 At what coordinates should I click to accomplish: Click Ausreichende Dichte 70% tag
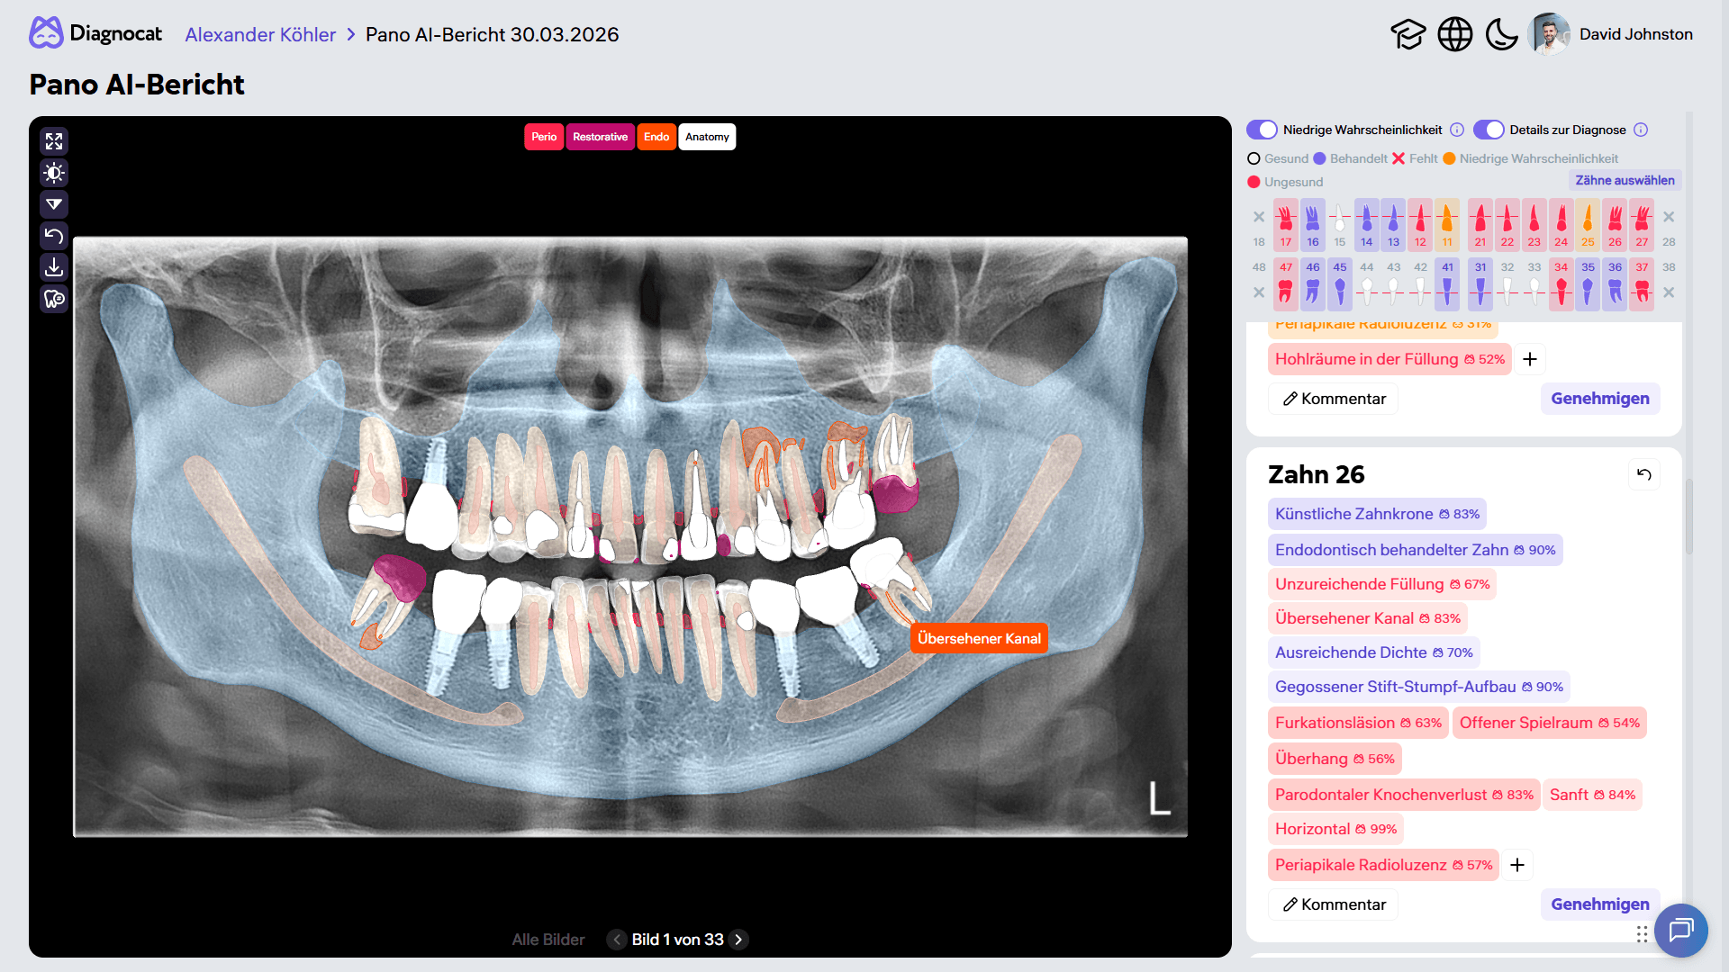point(1373,652)
